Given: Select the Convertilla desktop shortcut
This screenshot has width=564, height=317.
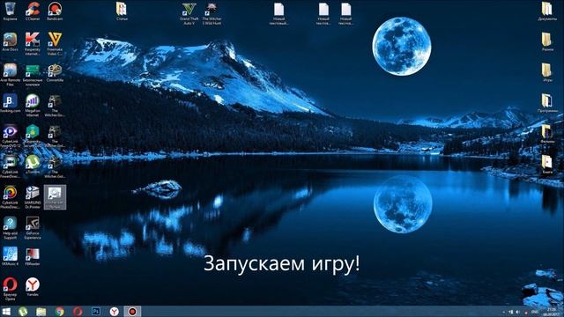Looking at the screenshot, I should [55, 73].
